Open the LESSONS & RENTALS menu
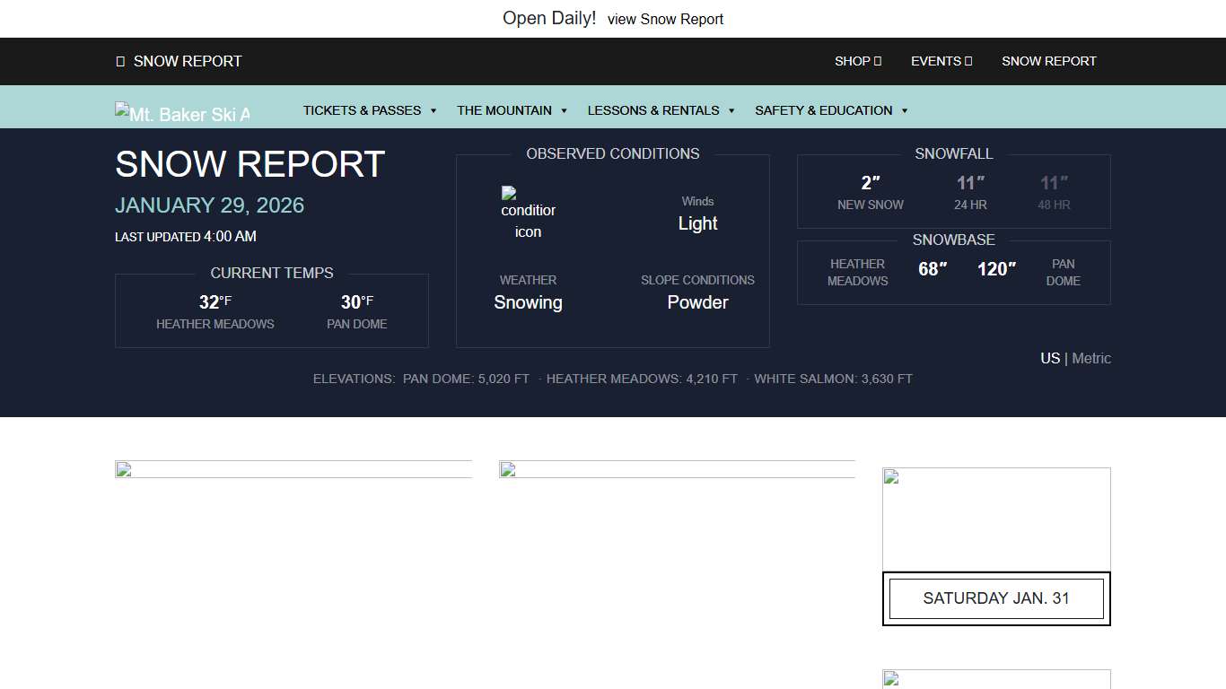This screenshot has width=1226, height=689. click(x=653, y=110)
